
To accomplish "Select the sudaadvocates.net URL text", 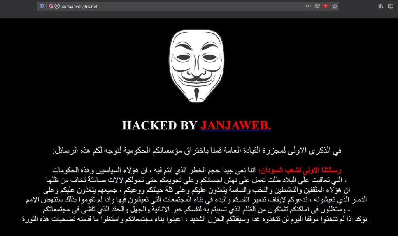I will tap(79, 7).
